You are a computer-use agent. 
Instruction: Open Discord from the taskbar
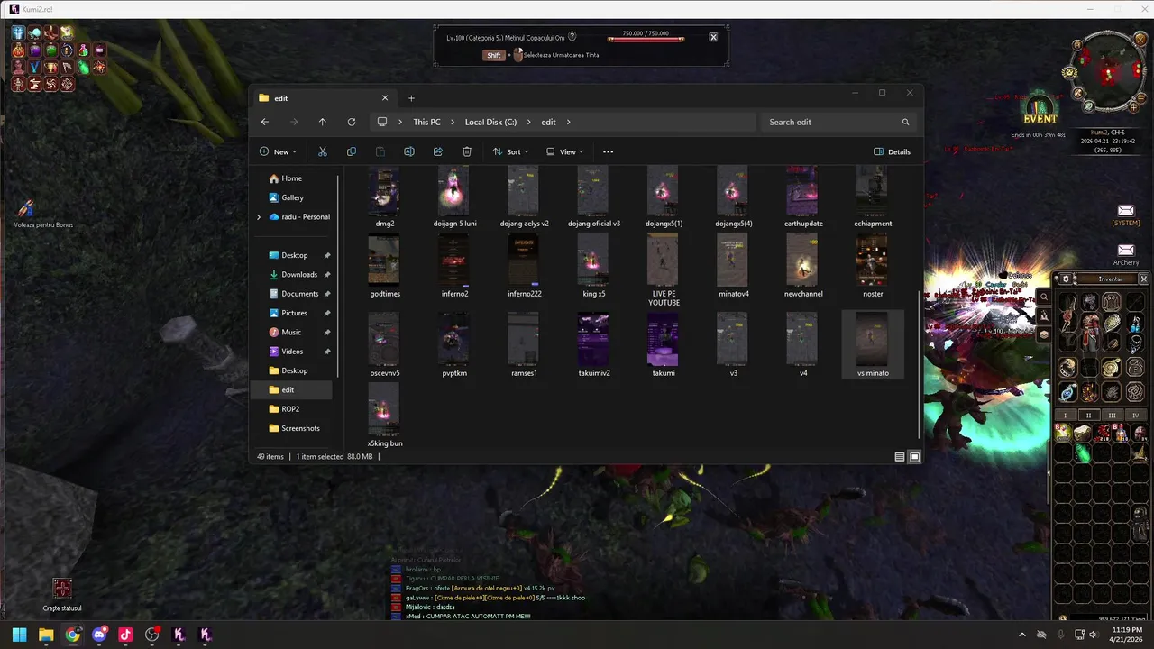(99, 635)
